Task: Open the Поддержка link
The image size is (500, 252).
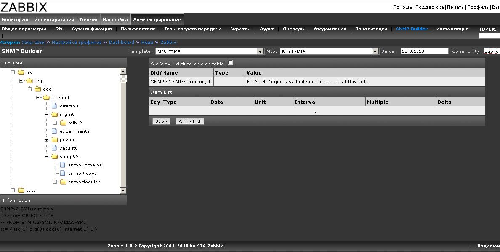Action: 430,7
